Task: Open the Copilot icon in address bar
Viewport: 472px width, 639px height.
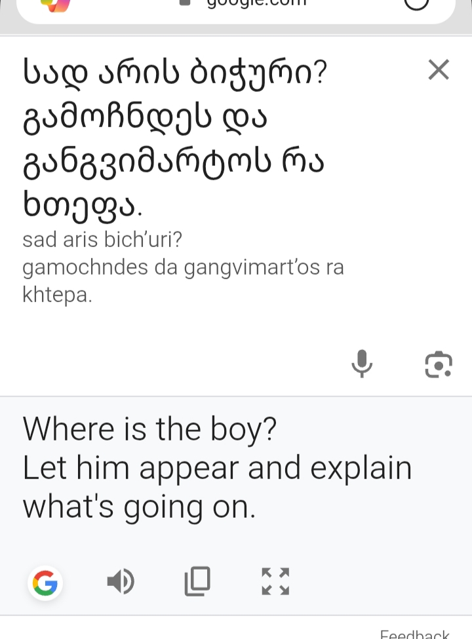Action: pyautogui.click(x=55, y=3)
